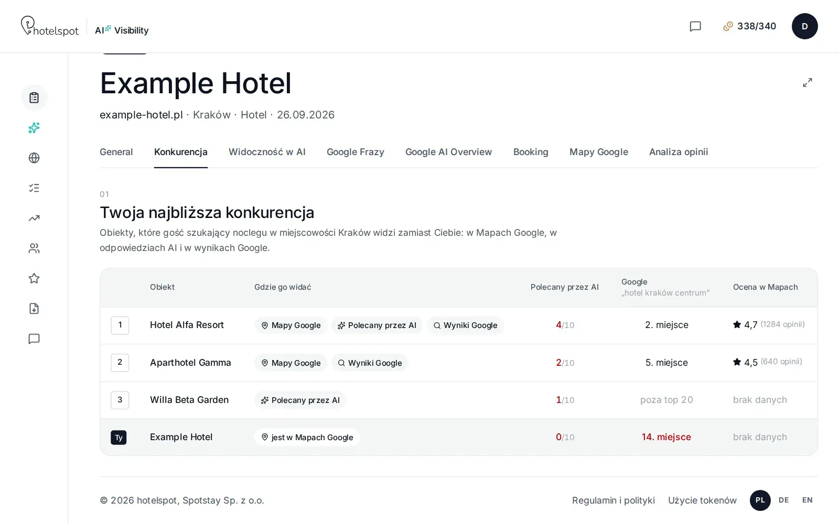Open the Google Frazy tab
This screenshot has width=839, height=524.
point(356,152)
